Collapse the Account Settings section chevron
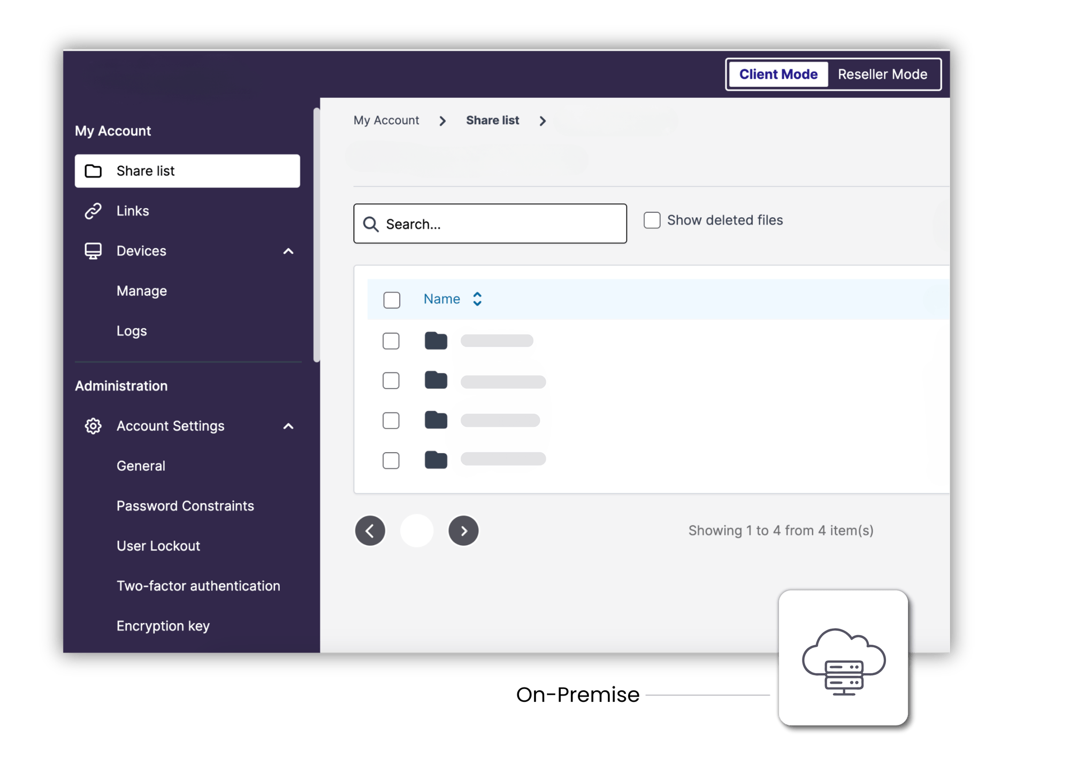 (x=288, y=426)
